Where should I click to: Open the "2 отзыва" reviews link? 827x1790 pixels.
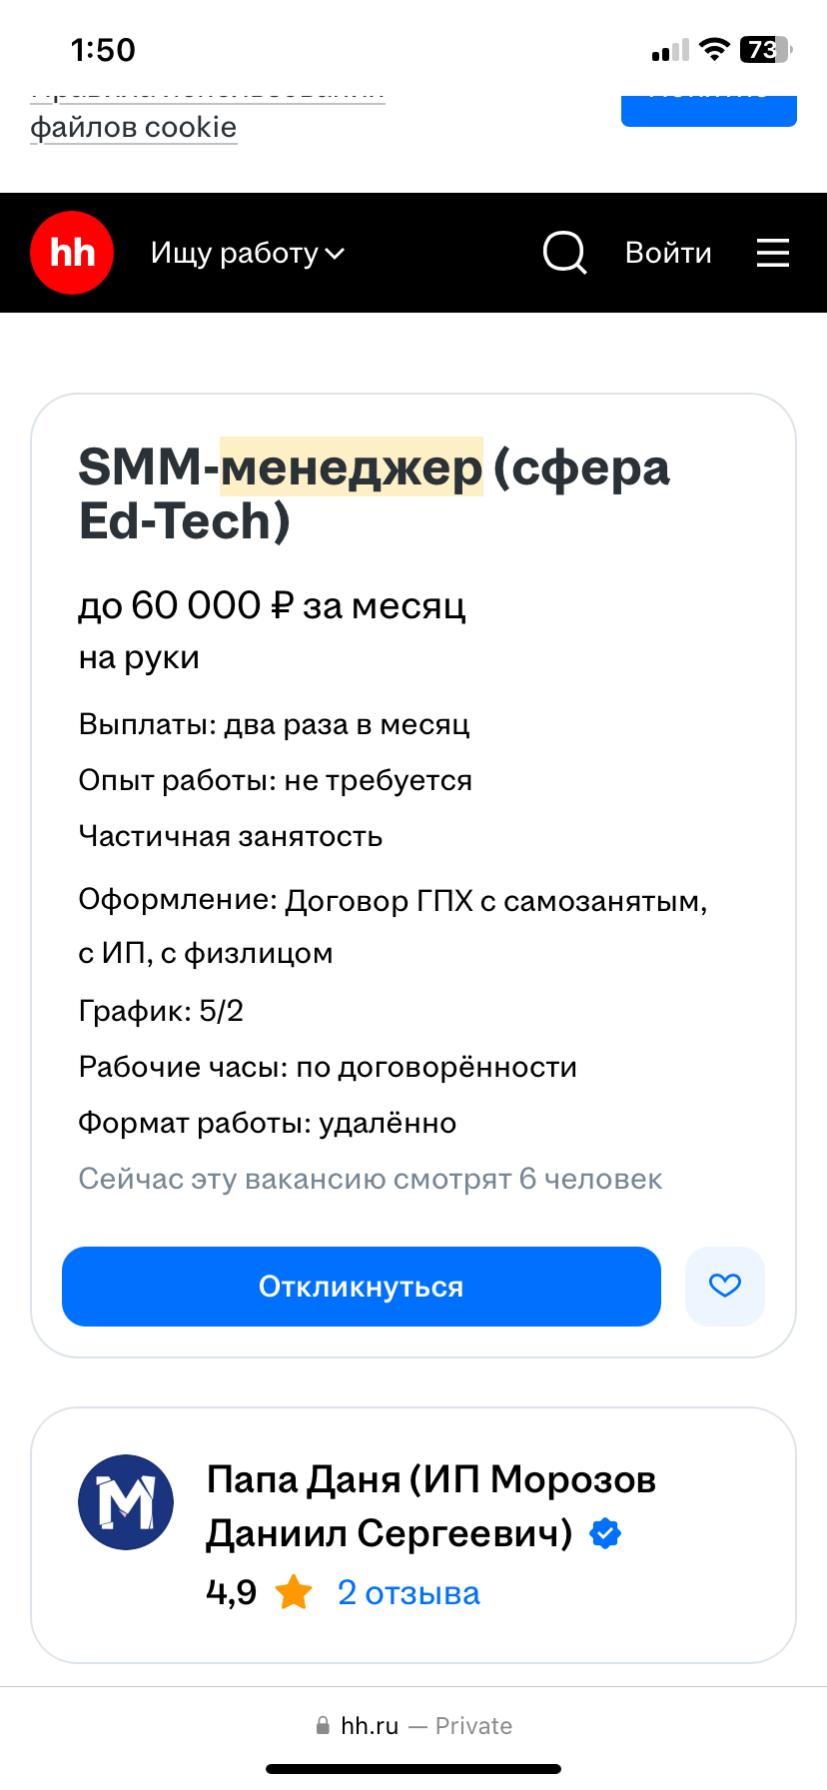click(409, 1592)
